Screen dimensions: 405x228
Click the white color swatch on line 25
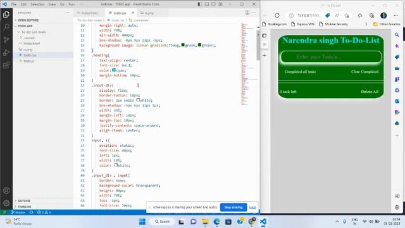(x=138, y=100)
